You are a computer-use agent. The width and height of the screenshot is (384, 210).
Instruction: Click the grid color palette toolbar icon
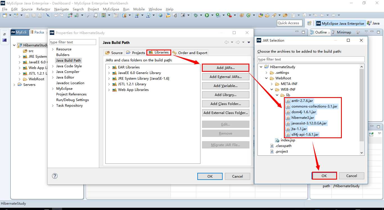(x=104, y=15)
